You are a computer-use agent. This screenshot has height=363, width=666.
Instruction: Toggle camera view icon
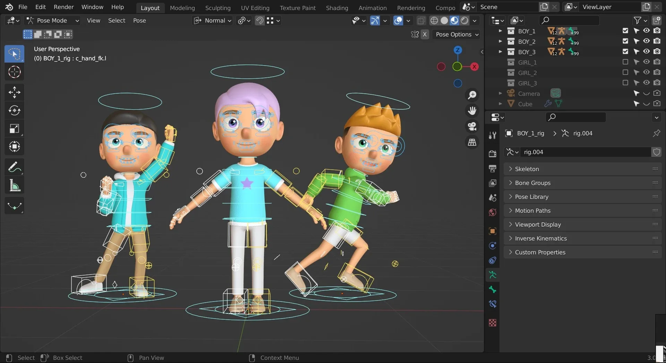pyautogui.click(x=472, y=126)
